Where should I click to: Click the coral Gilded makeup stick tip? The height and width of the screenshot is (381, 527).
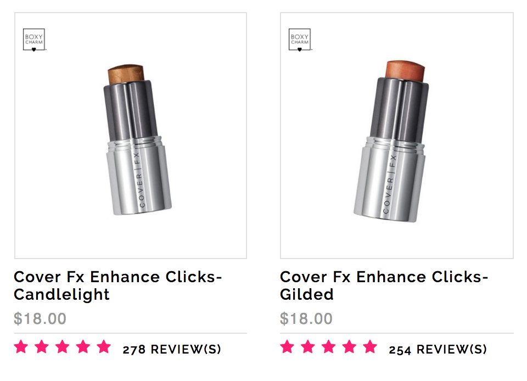point(405,70)
